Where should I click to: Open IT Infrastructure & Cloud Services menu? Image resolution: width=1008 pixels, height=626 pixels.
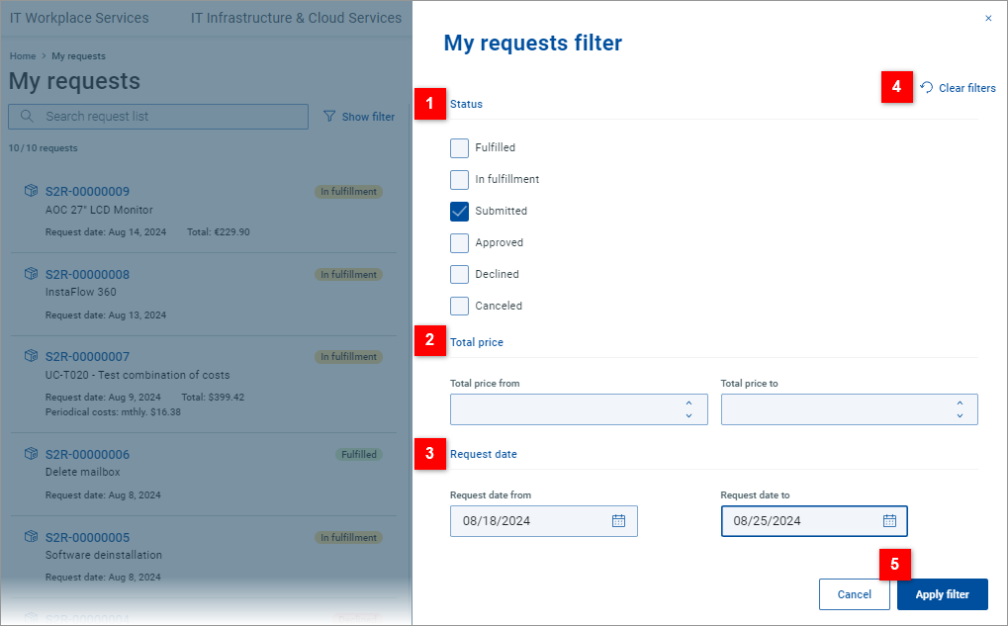coord(296,18)
